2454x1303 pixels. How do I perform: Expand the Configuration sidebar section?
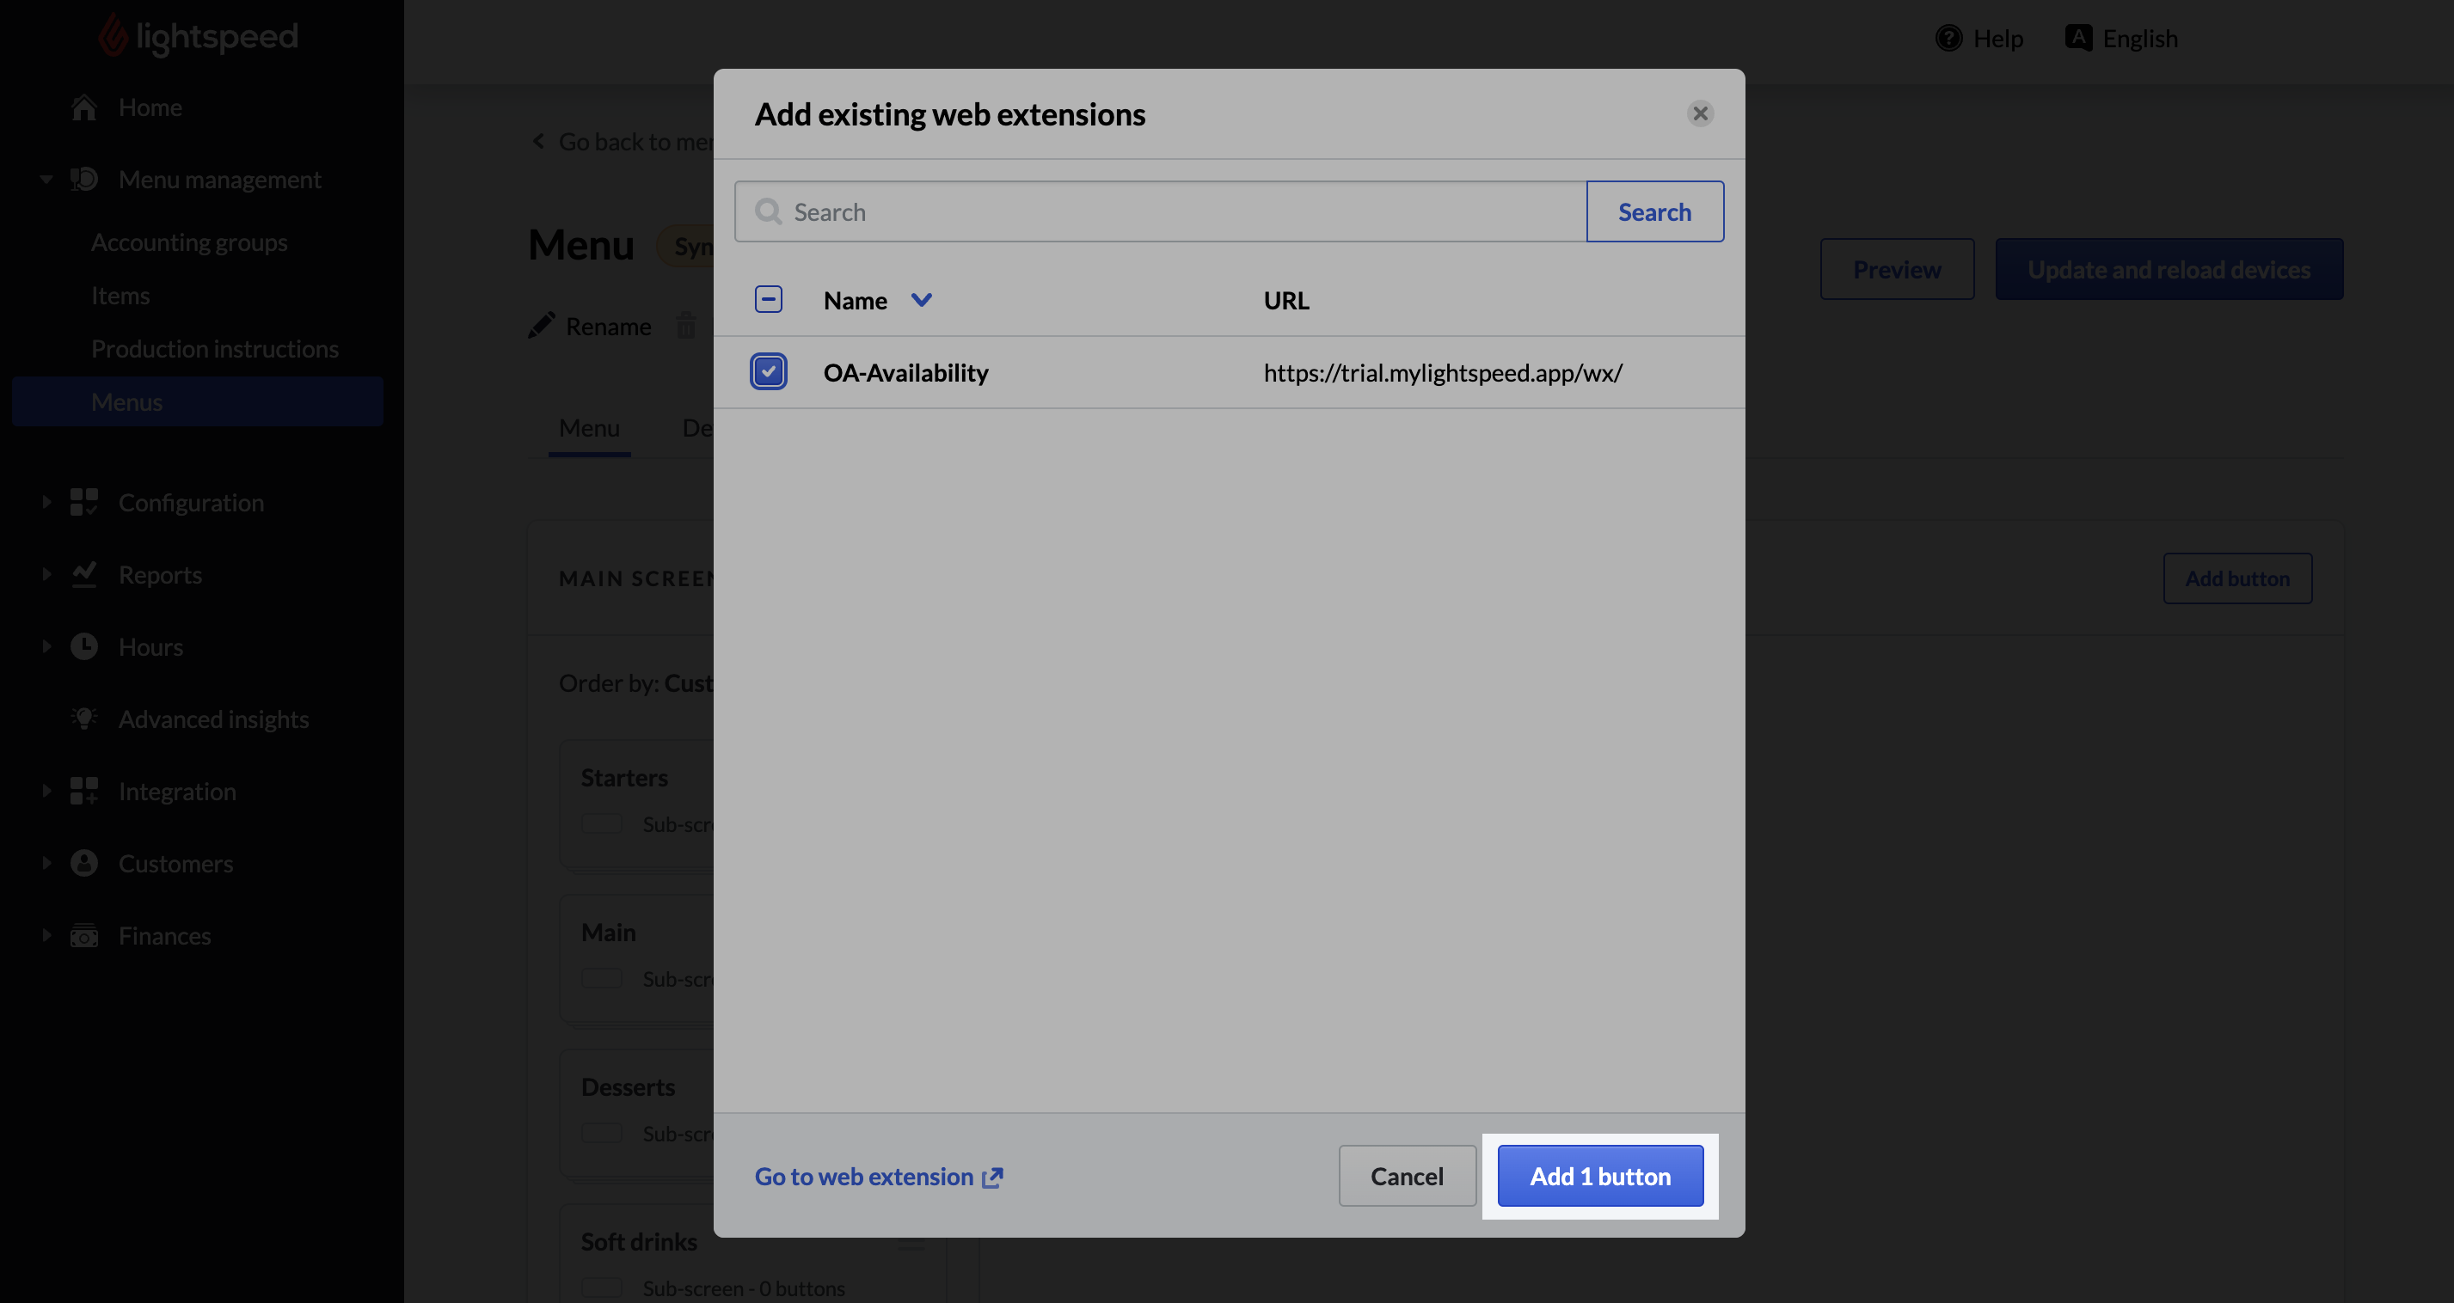point(46,502)
